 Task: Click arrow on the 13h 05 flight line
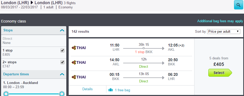click(x=163, y=77)
